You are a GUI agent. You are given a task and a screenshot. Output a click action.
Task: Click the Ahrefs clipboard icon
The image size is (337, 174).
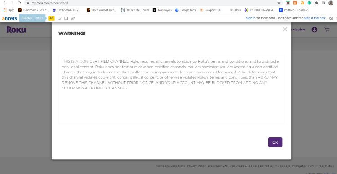coord(66,18)
